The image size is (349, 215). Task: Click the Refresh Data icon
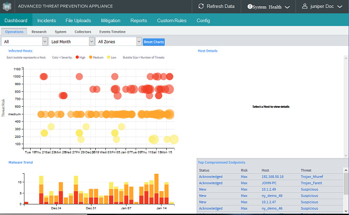pos(202,6)
